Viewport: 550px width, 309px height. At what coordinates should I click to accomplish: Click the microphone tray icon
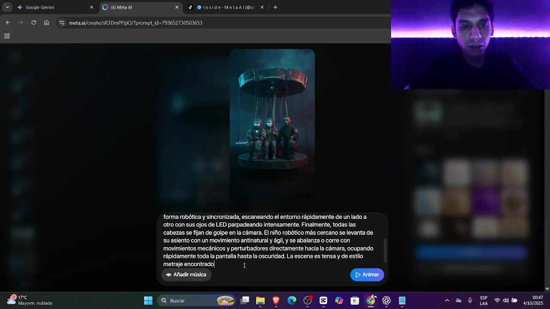(470, 300)
